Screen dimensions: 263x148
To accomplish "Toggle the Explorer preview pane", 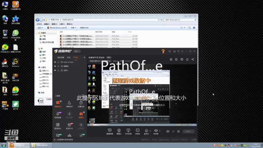I will coord(189,28).
